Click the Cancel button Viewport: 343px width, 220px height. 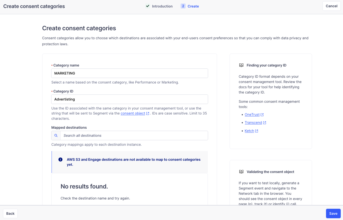332,6
